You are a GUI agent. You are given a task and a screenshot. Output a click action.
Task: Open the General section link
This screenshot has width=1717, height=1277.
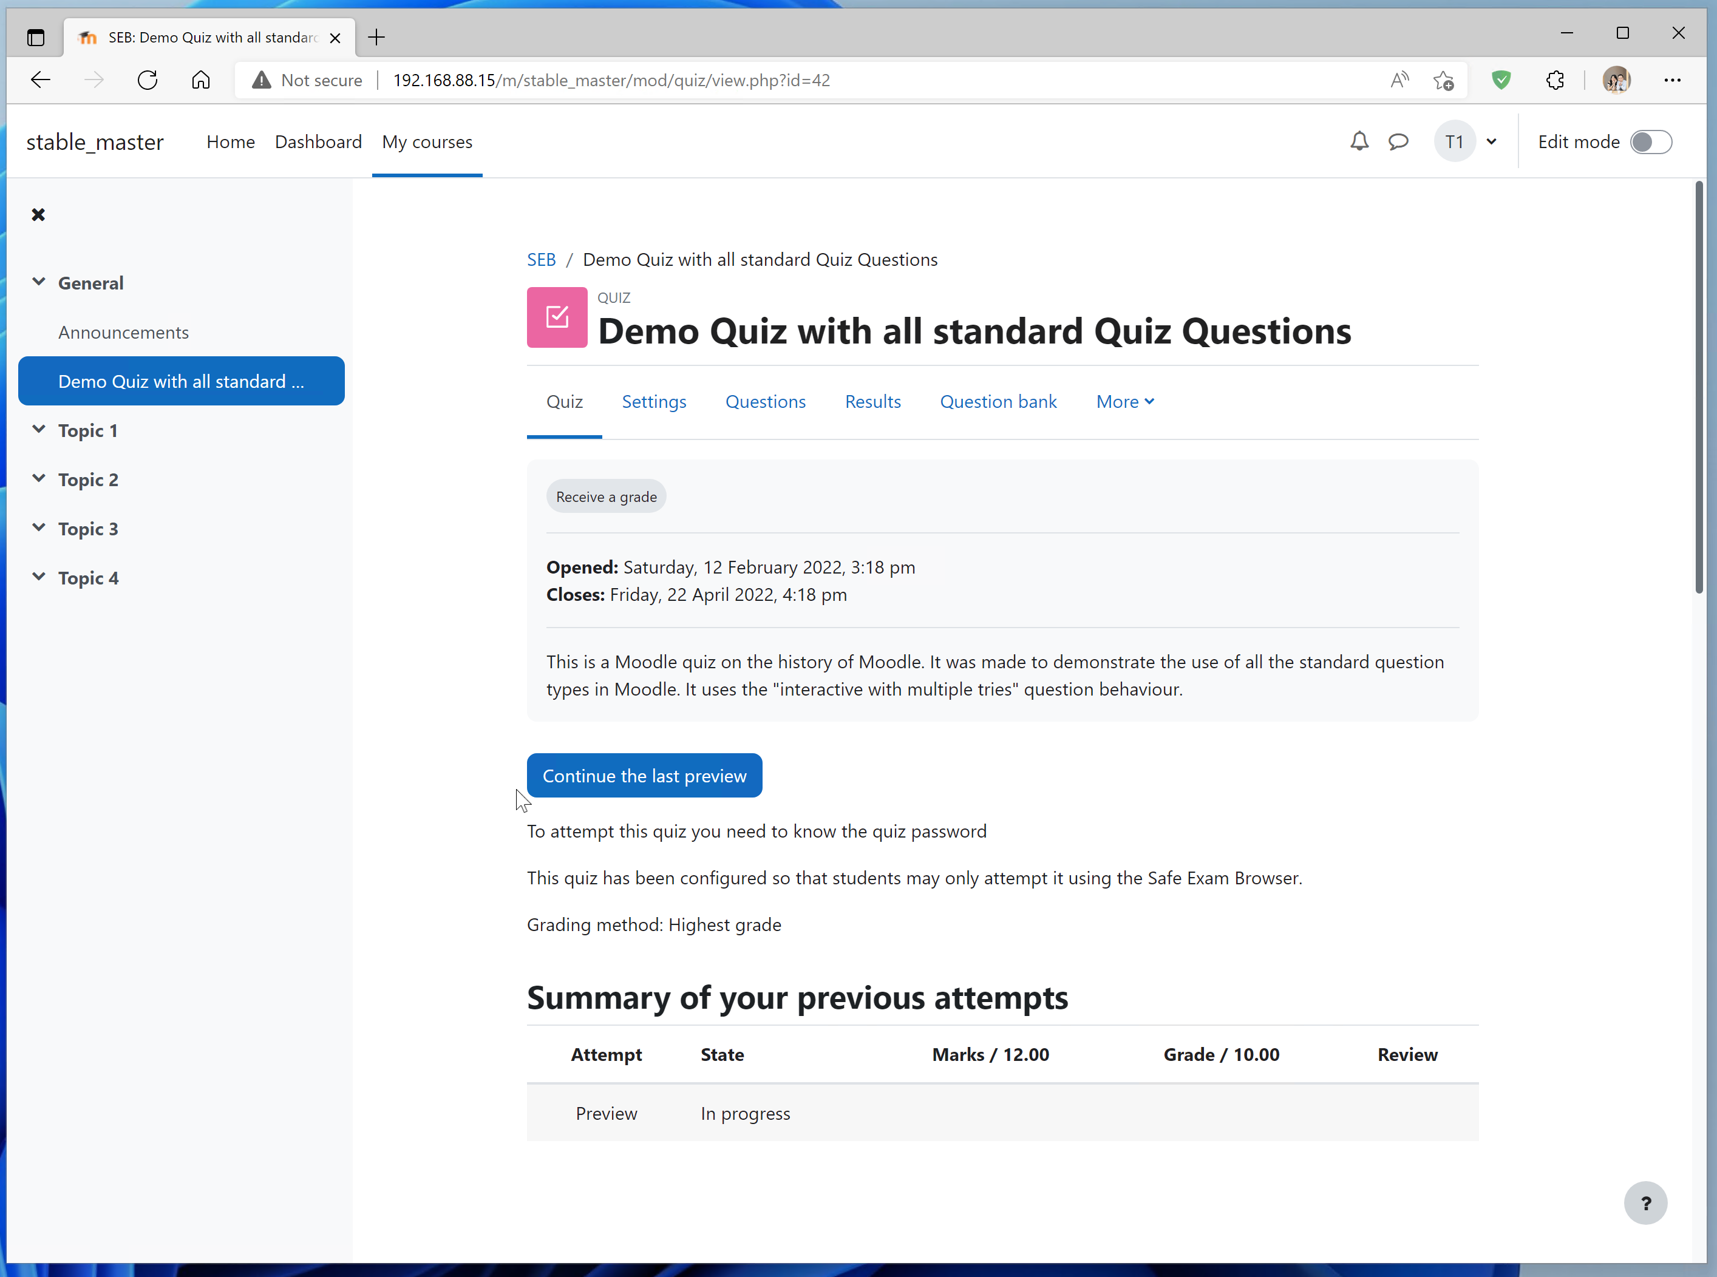coord(90,283)
